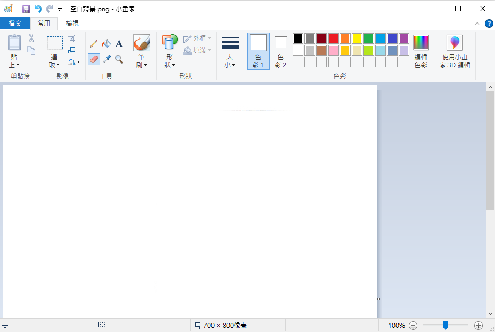Pick the pink (rose) color swatch
Image resolution: width=495 pixels, height=332 pixels.
pyautogui.click(x=333, y=50)
